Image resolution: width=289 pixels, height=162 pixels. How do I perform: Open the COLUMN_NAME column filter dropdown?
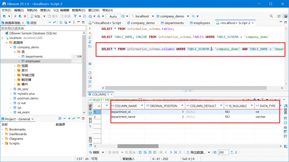(142, 106)
